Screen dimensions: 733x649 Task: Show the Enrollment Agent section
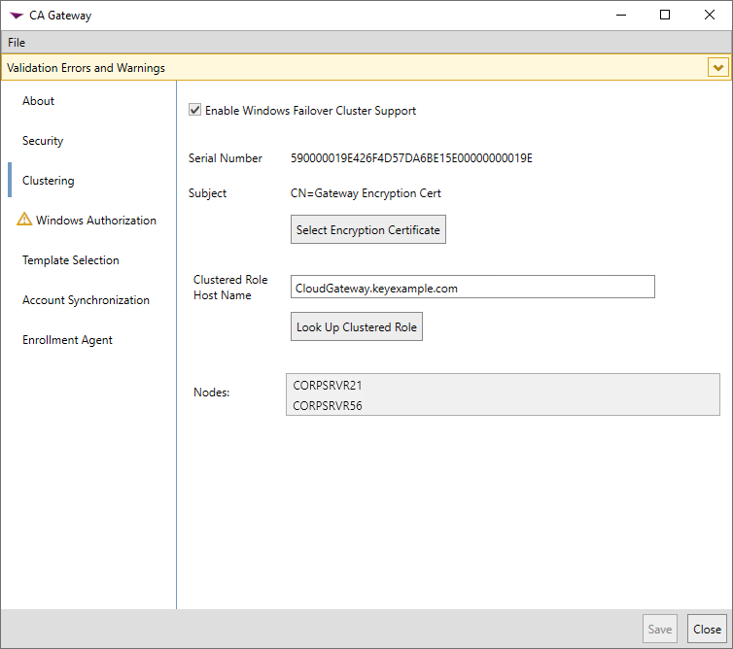pyautogui.click(x=68, y=340)
